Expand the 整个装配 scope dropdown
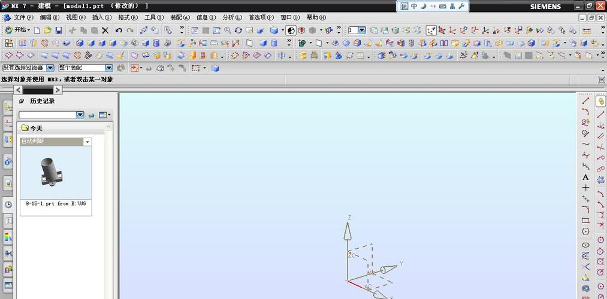The height and width of the screenshot is (299, 607). point(109,68)
